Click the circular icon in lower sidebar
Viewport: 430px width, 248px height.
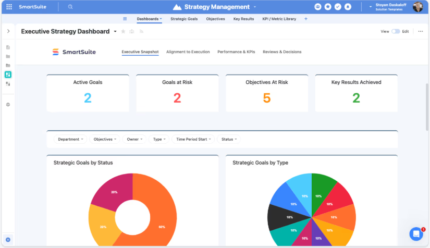pos(8,104)
